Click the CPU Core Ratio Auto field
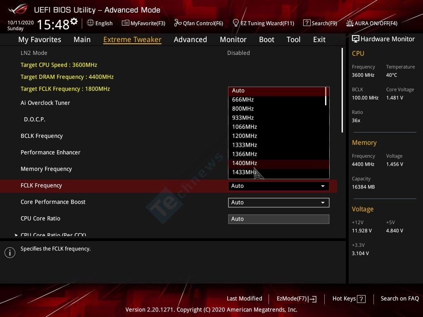Image resolution: width=423 pixels, height=317 pixels. [x=279, y=219]
